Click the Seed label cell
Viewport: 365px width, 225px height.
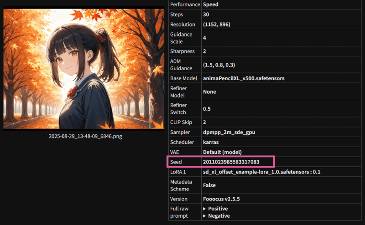coord(176,162)
